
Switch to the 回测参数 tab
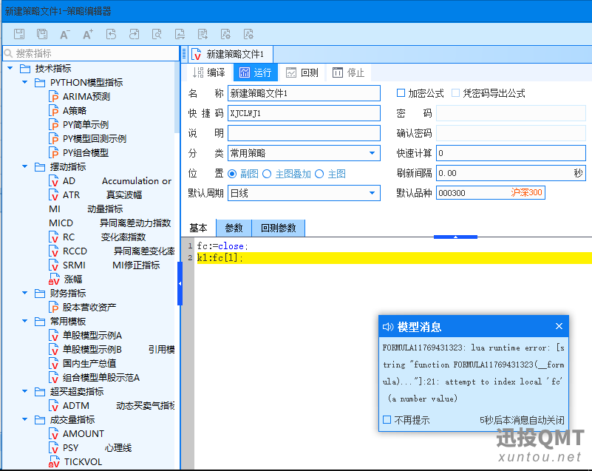(x=278, y=228)
